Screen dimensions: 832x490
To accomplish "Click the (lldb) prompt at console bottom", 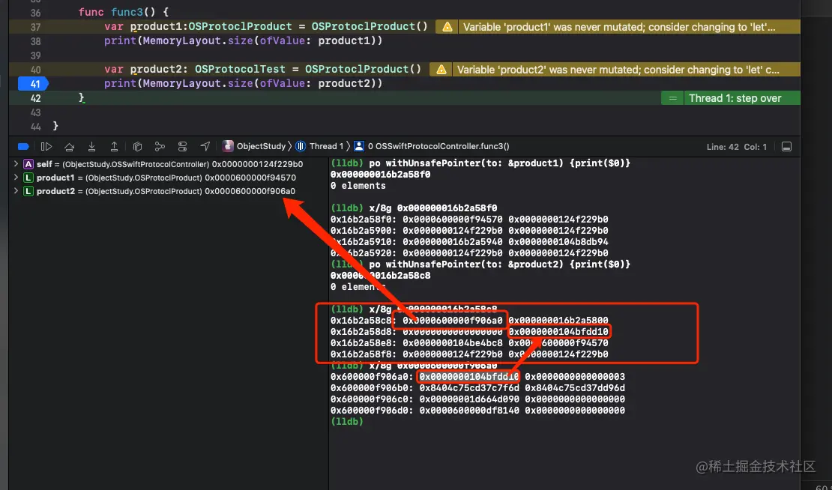I will tap(346, 422).
